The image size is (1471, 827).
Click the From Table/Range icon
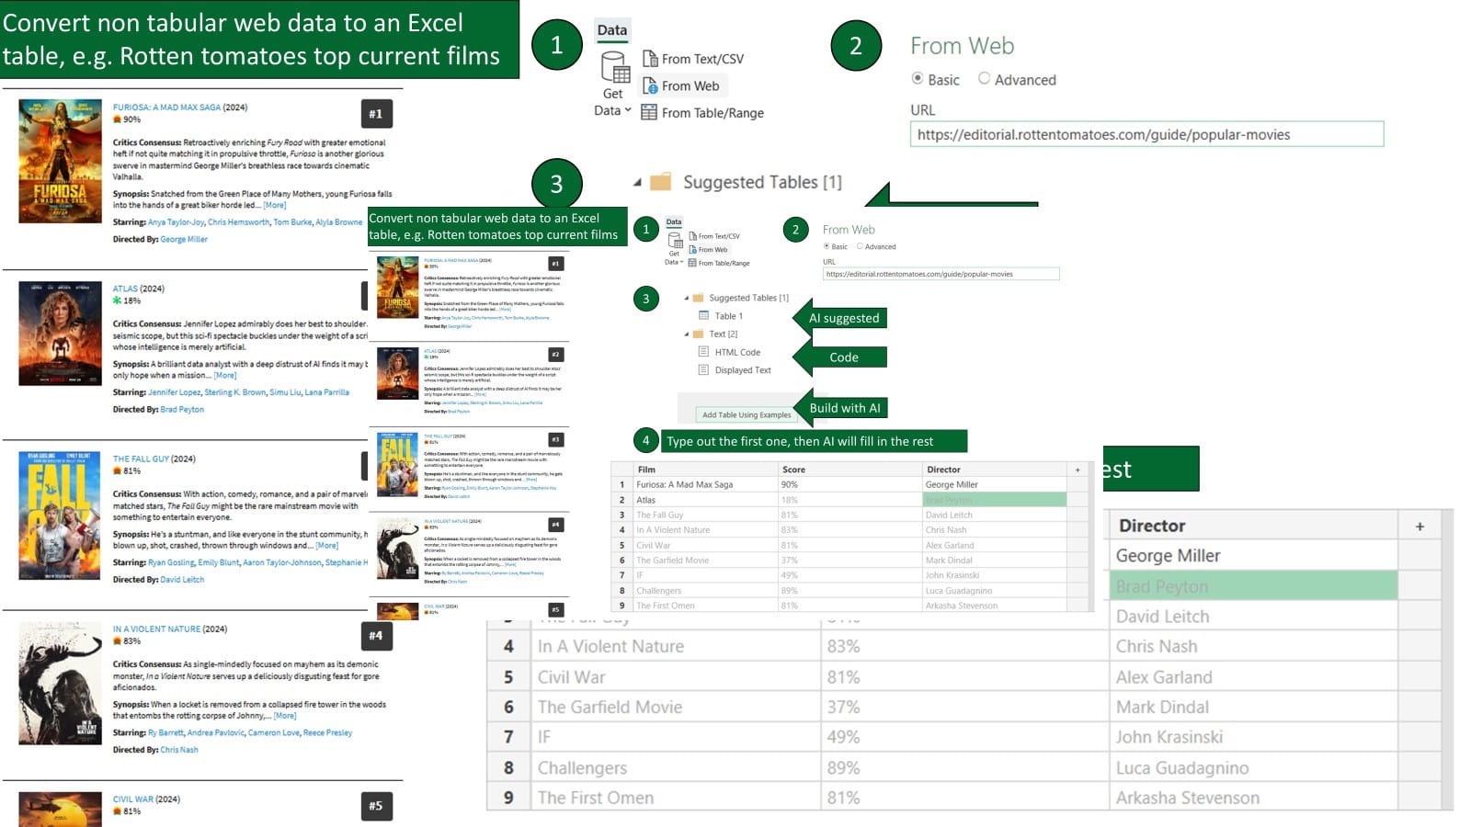650,113
